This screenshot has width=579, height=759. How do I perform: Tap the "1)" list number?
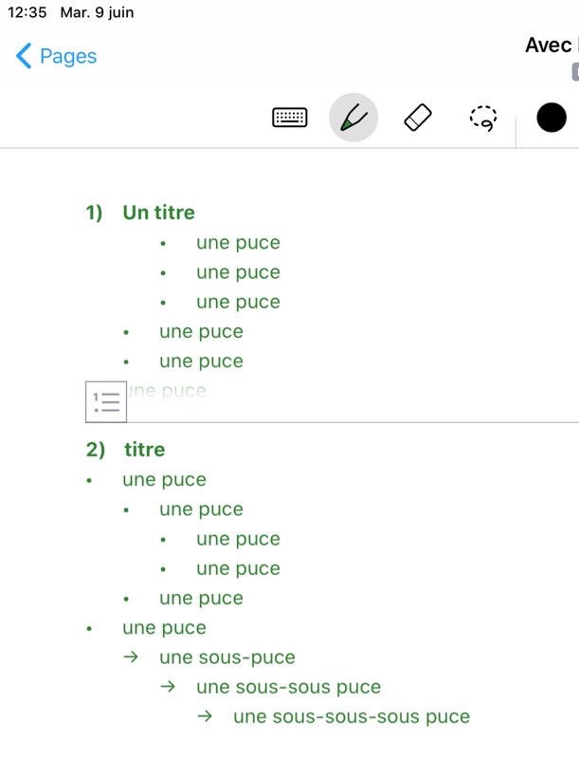pyautogui.click(x=94, y=213)
